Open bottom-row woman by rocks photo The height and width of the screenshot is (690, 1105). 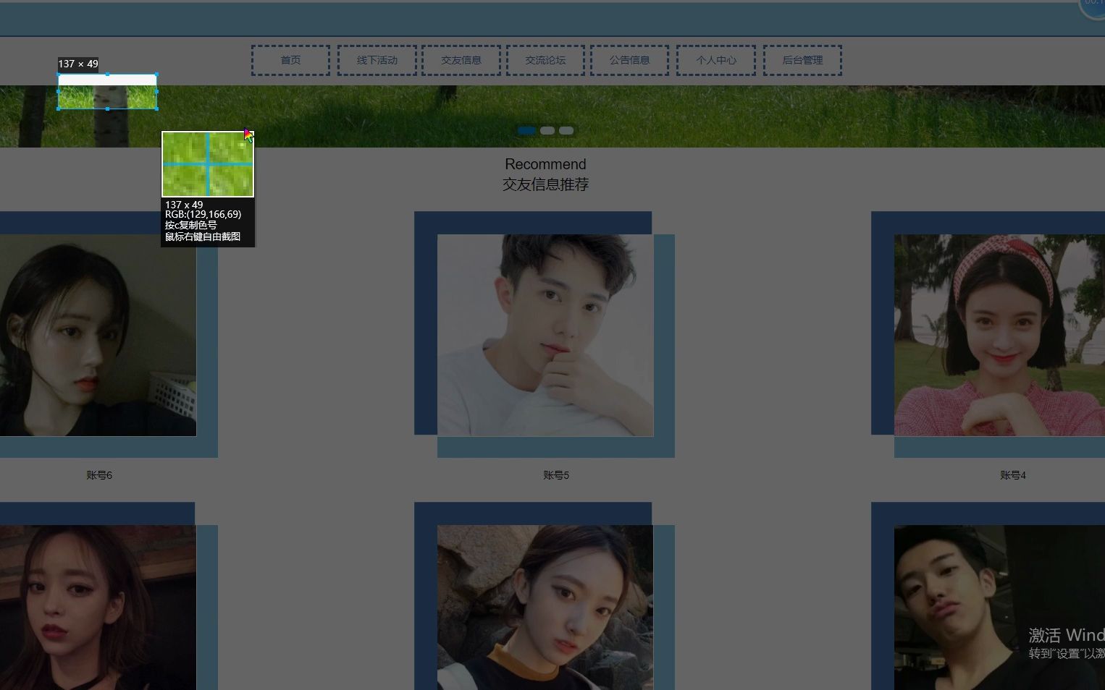click(545, 608)
